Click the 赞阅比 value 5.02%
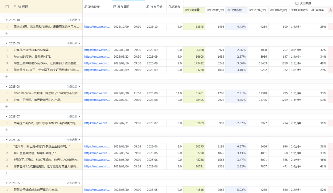 coord(236,190)
